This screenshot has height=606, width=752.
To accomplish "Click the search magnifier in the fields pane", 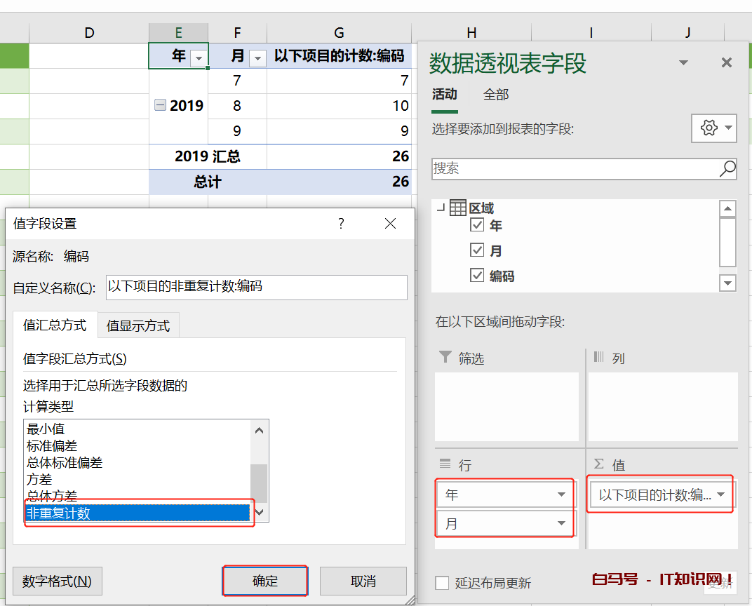I will click(727, 169).
